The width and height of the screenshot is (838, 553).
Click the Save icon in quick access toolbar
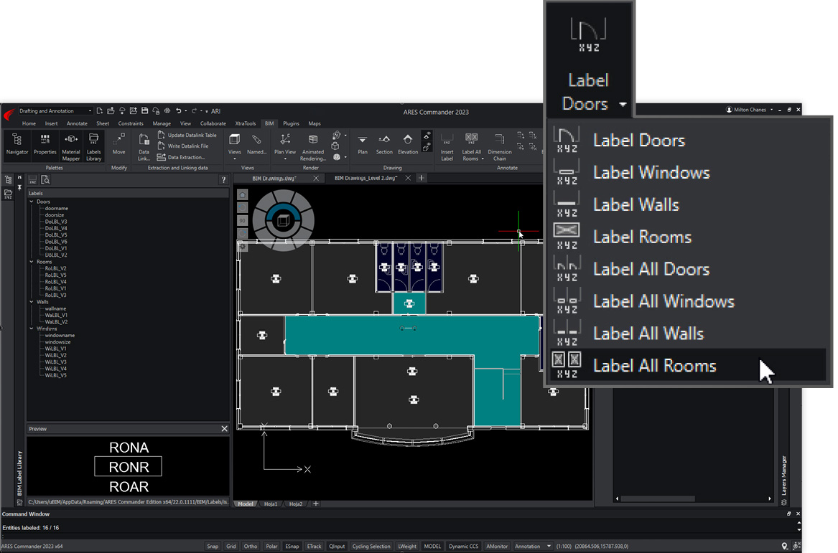(x=144, y=111)
